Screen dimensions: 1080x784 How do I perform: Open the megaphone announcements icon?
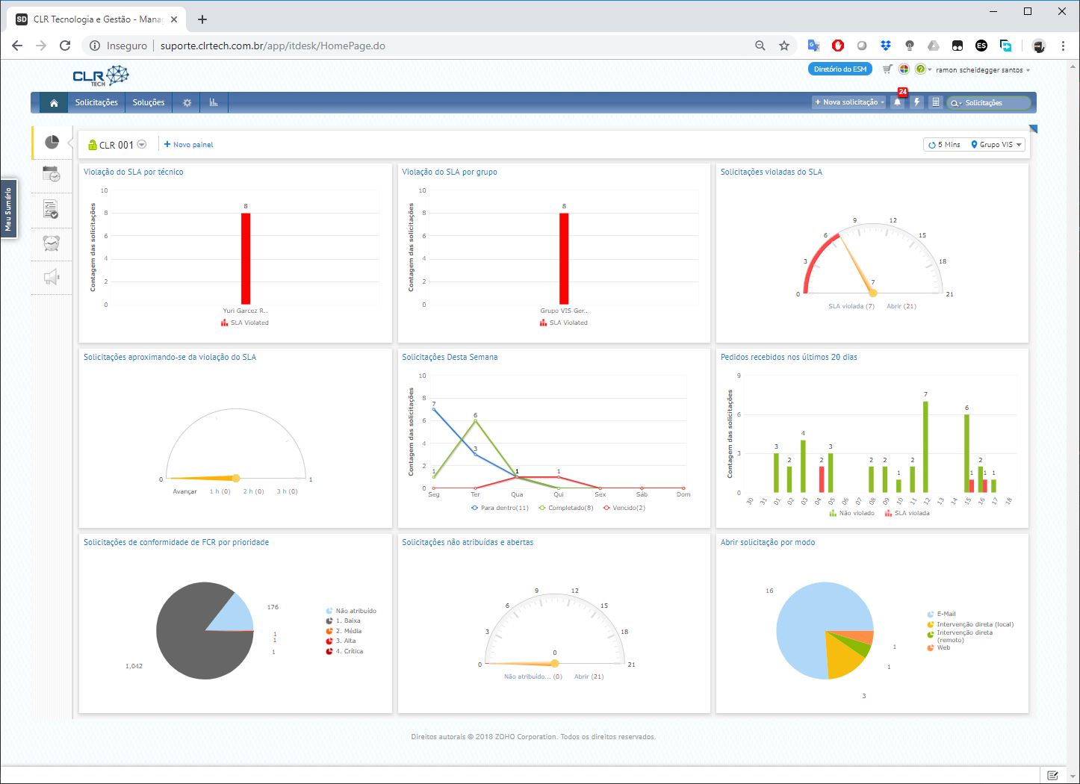click(x=52, y=278)
